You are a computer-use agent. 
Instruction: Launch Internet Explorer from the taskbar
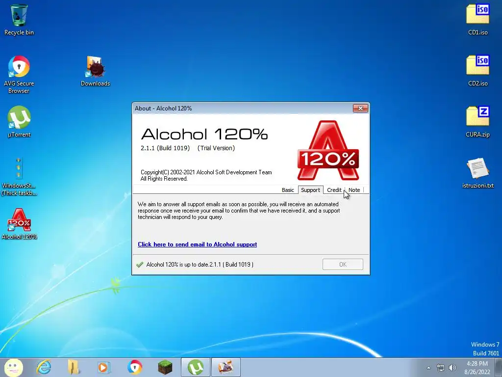click(44, 367)
